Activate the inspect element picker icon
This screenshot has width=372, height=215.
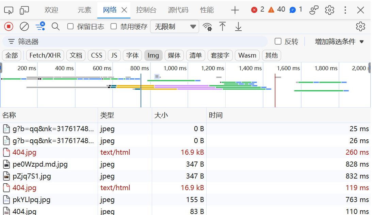[9, 10]
